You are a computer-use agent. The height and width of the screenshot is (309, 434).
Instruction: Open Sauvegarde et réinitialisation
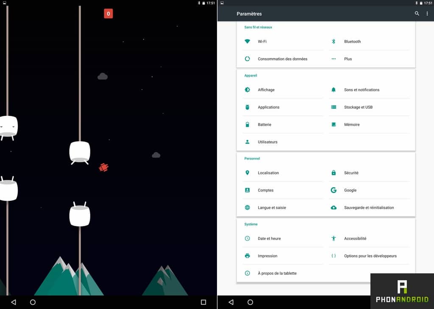click(369, 208)
